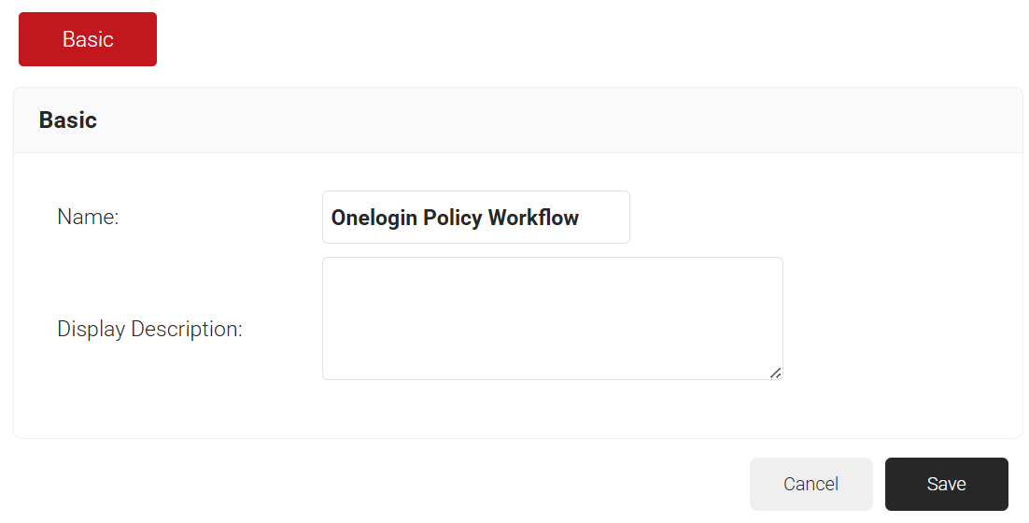The image size is (1029, 523).
Task: Click the center of the Description textarea
Action: [552, 318]
